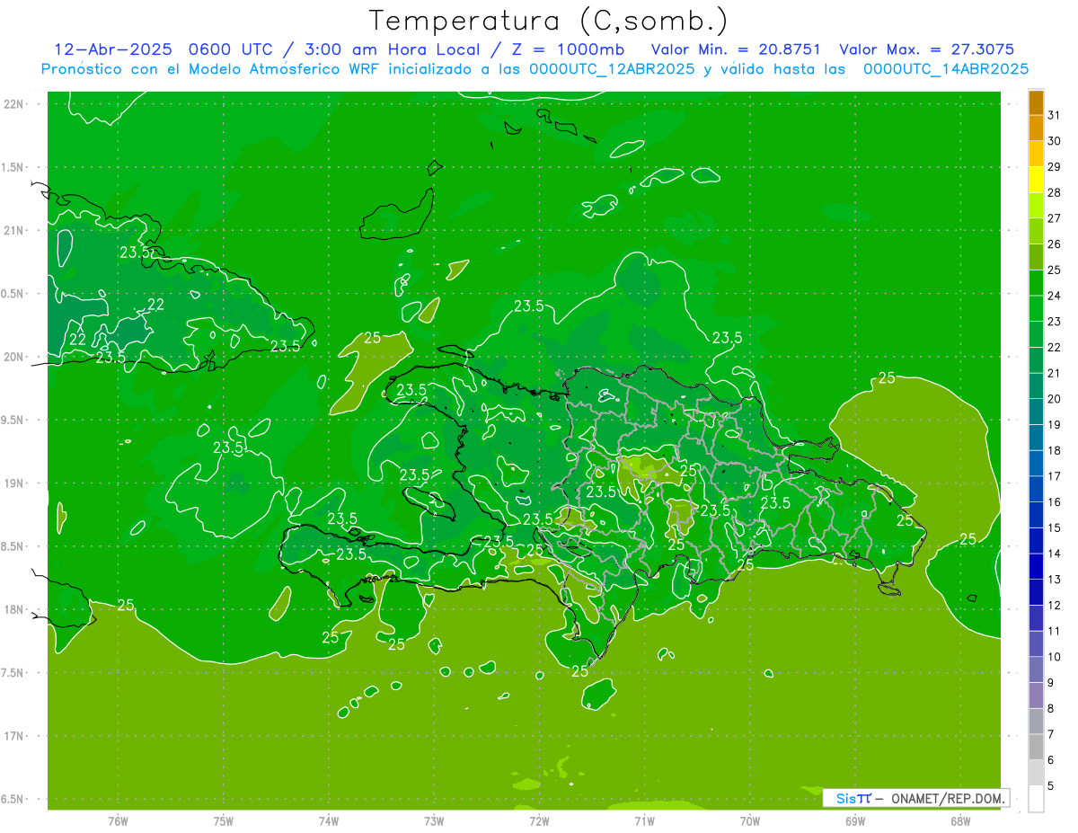Image resolution: width=1078 pixels, height=833 pixels.
Task: Click the 70W longitude axis label
Action: pyautogui.click(x=749, y=820)
